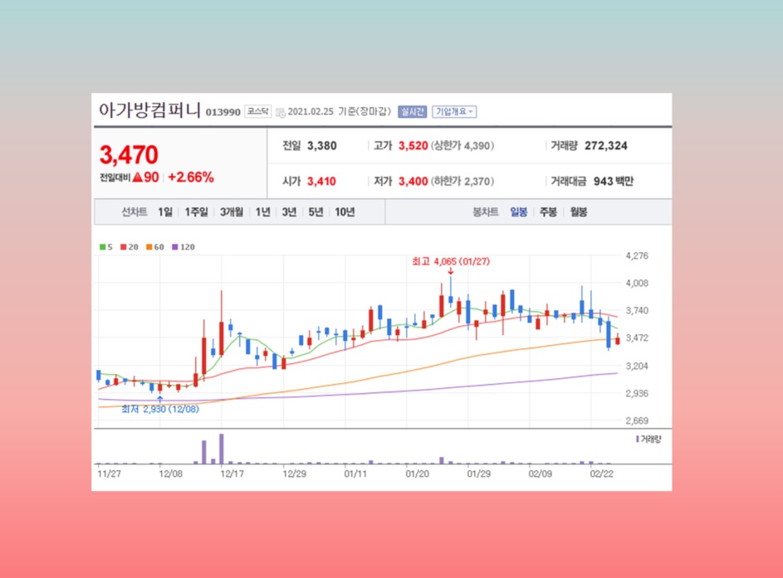Click the 01/11 date axis label
Screen dimensions: 783x578
pos(355,474)
